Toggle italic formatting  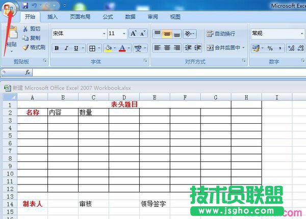[66, 48]
